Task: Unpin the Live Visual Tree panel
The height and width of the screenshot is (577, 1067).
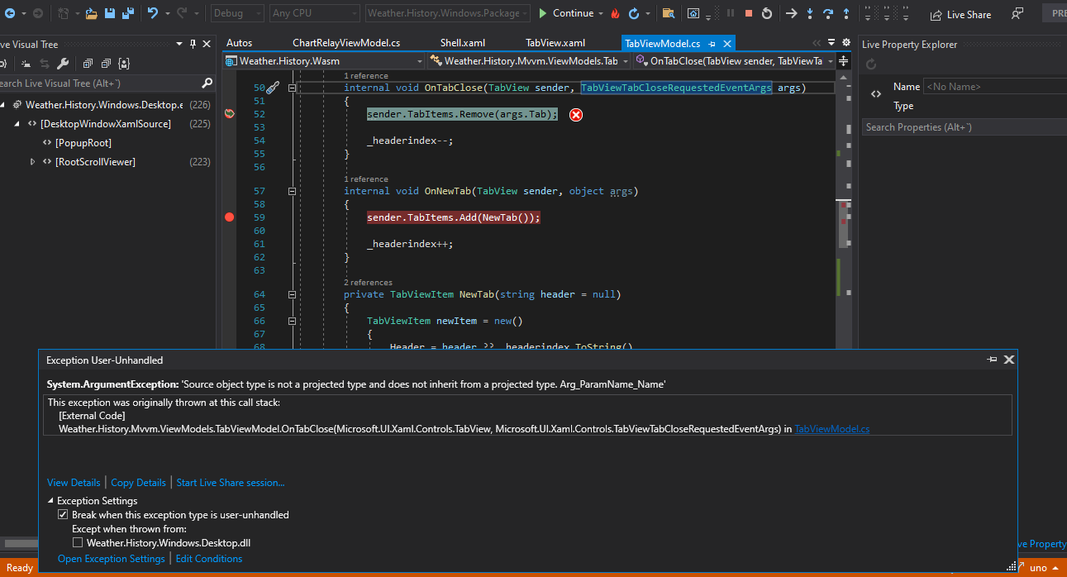Action: pyautogui.click(x=192, y=42)
